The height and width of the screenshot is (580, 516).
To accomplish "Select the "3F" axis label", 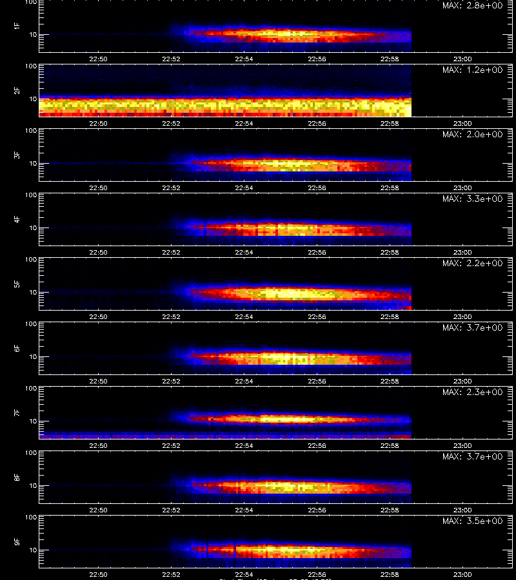I will click(17, 155).
